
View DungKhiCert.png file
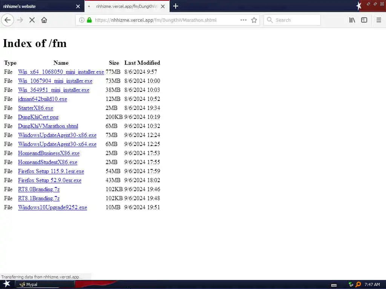pyautogui.click(x=38, y=117)
